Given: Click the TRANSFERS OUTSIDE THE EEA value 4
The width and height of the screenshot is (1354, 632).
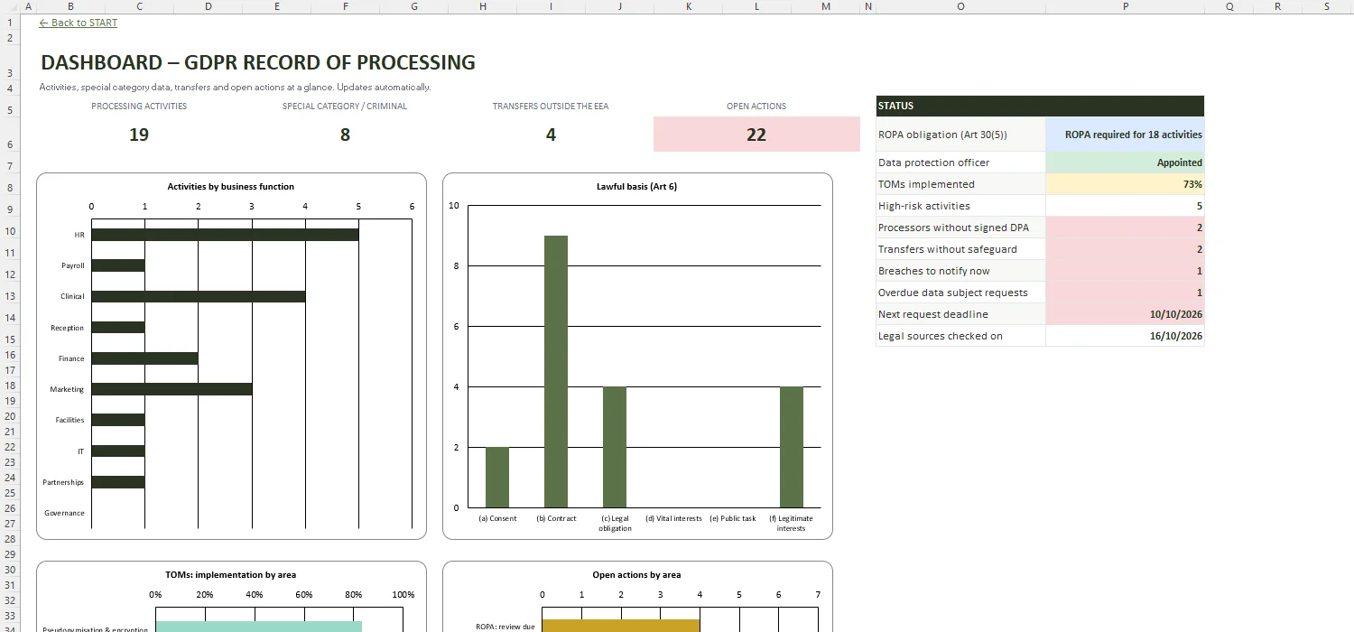Looking at the screenshot, I should click(x=551, y=135).
